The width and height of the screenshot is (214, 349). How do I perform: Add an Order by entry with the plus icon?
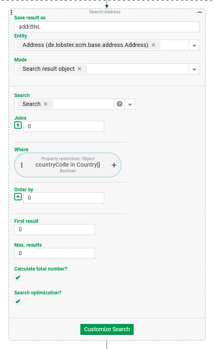coord(18,197)
